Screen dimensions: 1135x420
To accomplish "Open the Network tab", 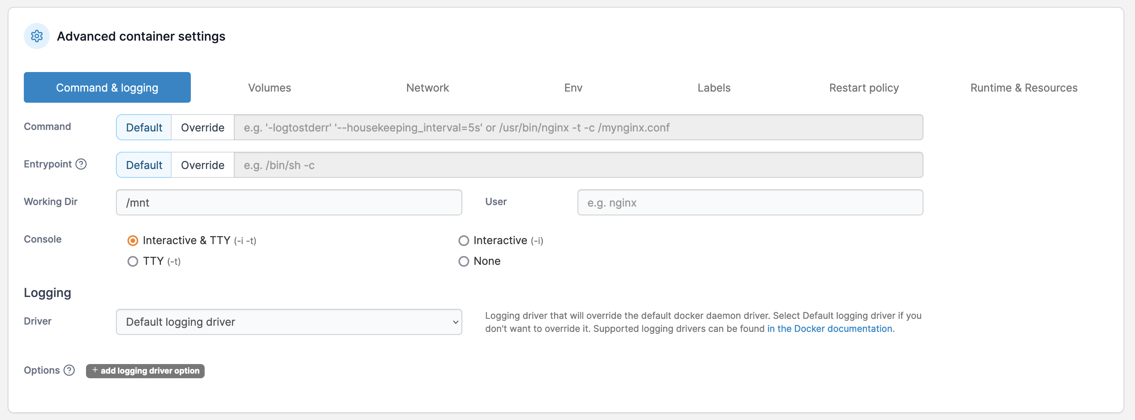I will coord(427,87).
